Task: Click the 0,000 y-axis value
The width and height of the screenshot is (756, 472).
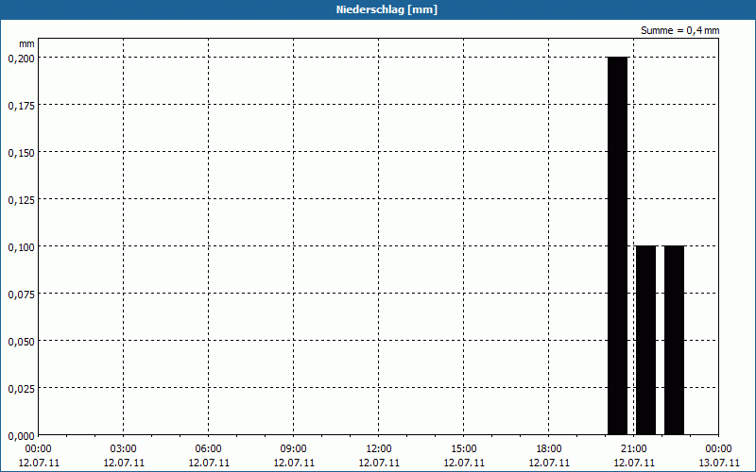Action: point(21,435)
